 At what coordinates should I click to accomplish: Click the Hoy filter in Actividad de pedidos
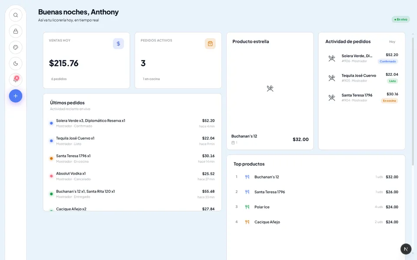(392, 42)
